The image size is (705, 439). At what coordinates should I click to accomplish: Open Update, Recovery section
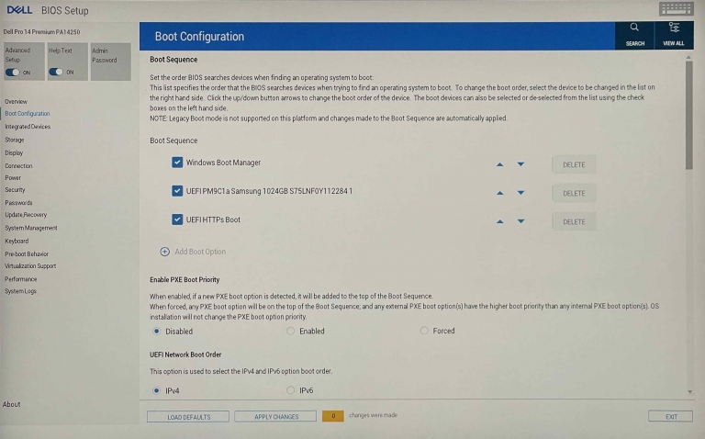pos(26,215)
